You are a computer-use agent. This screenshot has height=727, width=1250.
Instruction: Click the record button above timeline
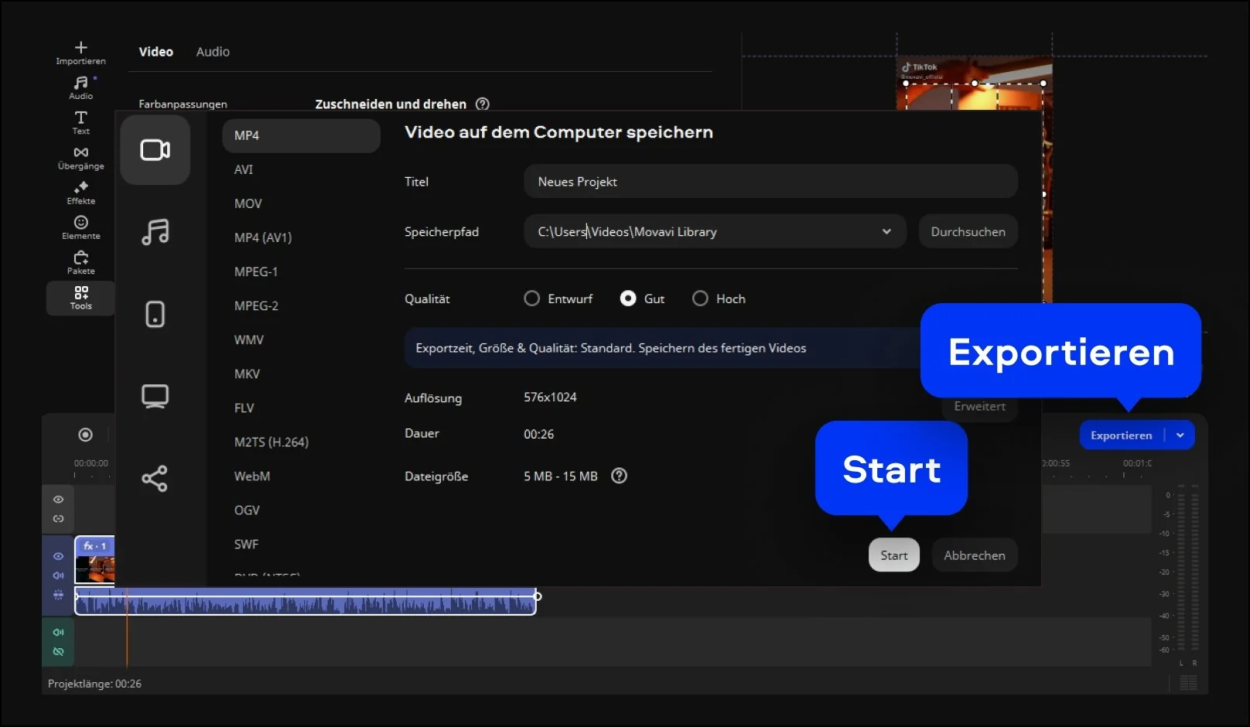coord(86,435)
